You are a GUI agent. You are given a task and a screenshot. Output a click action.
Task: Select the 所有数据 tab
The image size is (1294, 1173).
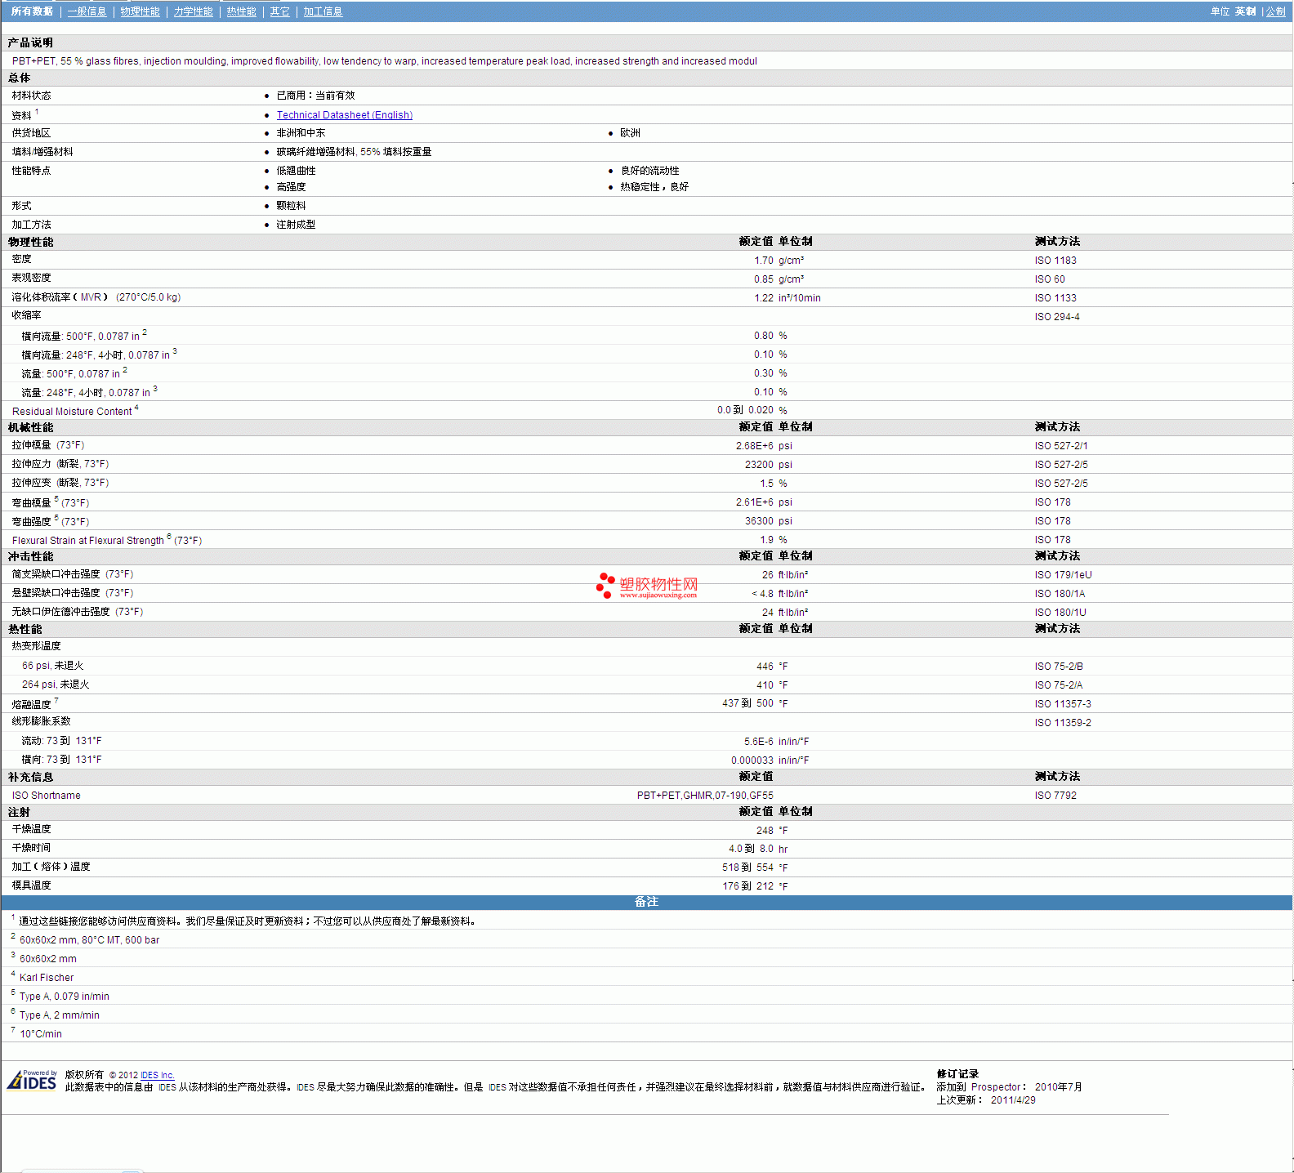tap(32, 11)
